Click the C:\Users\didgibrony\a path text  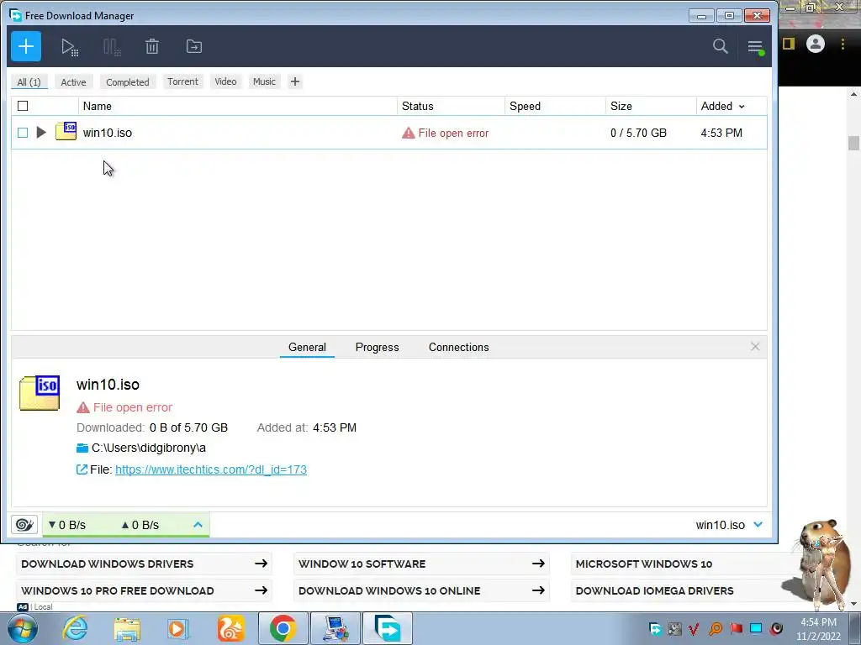point(149,448)
